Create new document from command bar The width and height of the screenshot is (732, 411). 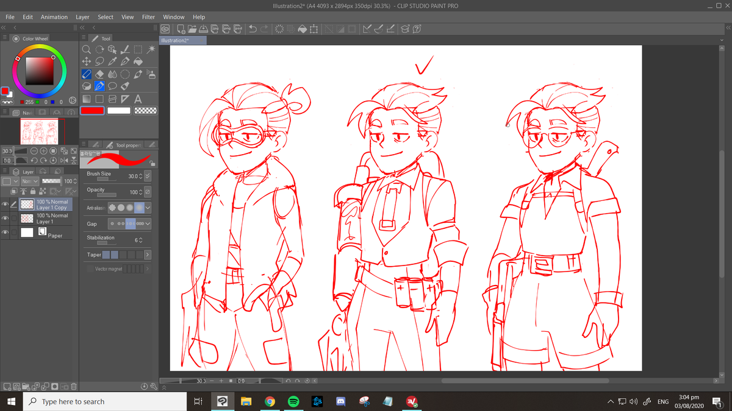[x=181, y=29]
